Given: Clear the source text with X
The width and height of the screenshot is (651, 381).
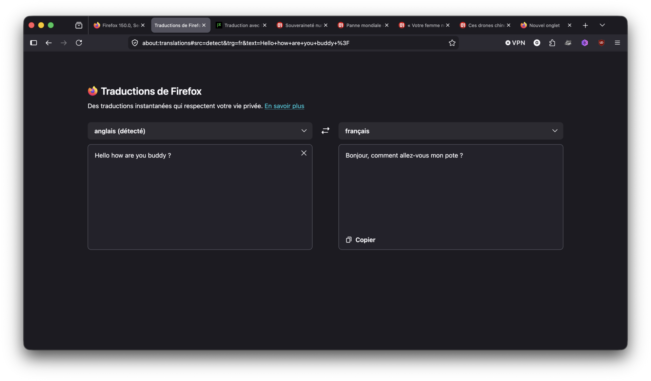Looking at the screenshot, I should click(x=304, y=153).
